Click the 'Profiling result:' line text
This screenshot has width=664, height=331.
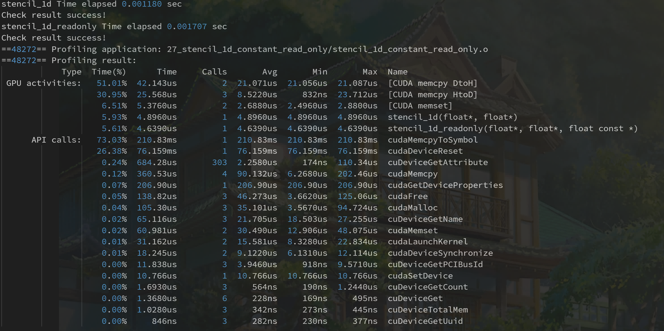tap(94, 60)
